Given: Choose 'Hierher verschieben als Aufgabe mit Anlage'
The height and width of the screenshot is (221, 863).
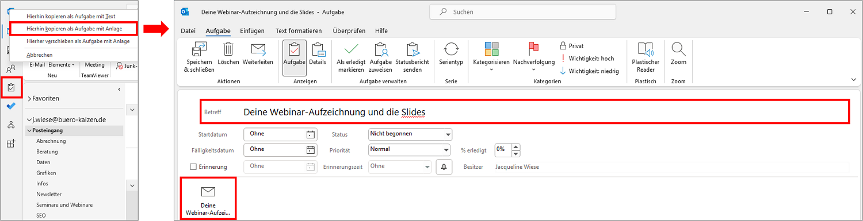Looking at the screenshot, I should pos(78,41).
